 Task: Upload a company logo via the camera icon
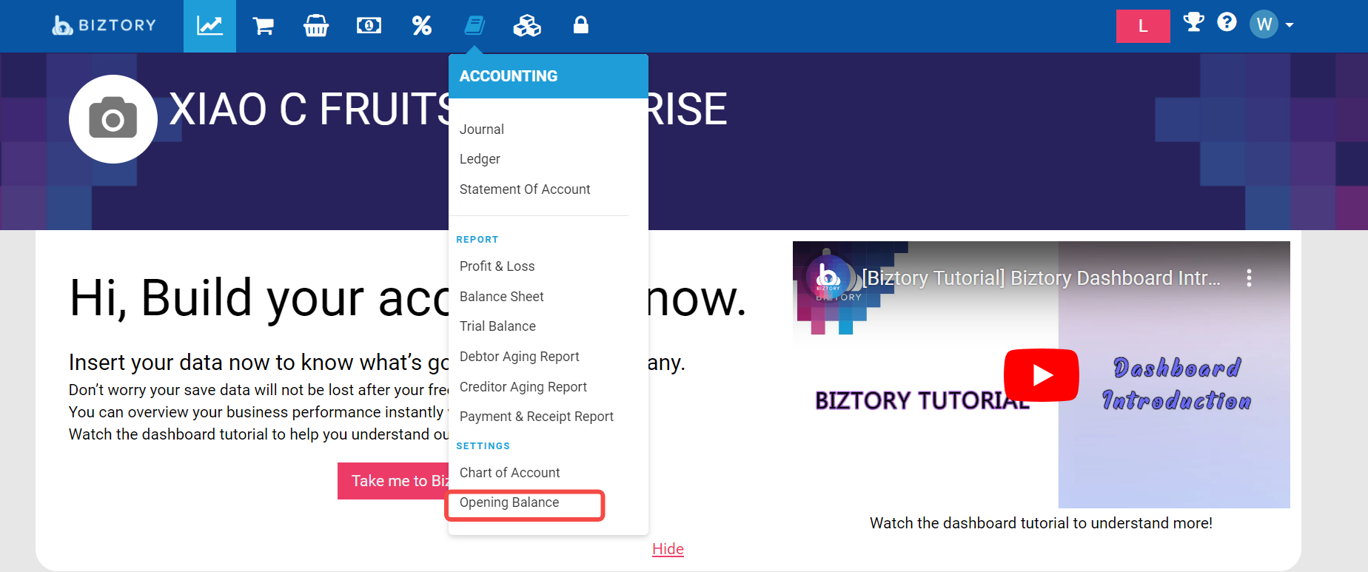[113, 118]
